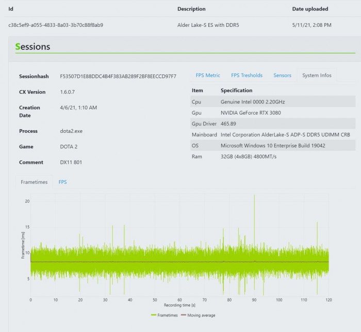Viewport: 361px width, 332px height.
Task: Click the Date uploaded column header
Action: (x=310, y=9)
